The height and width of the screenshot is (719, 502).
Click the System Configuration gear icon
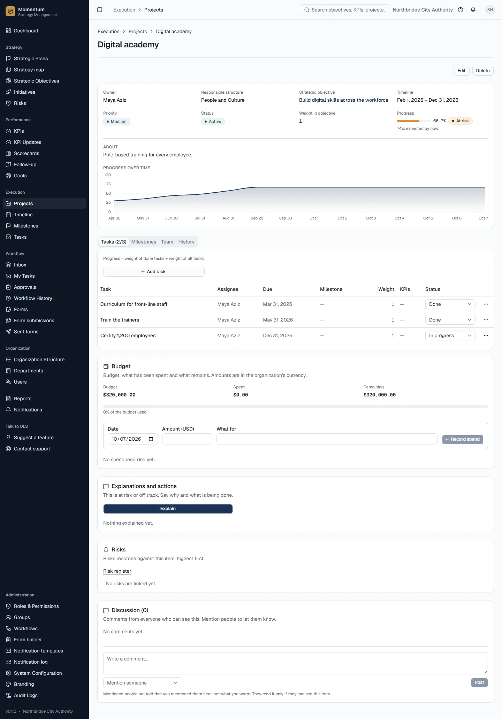pyautogui.click(x=8, y=673)
